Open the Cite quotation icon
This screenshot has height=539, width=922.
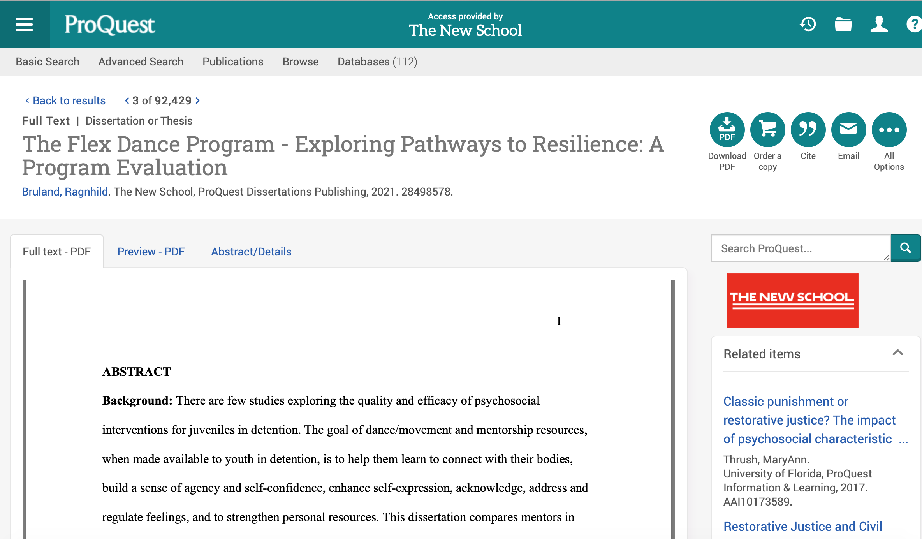click(x=808, y=130)
